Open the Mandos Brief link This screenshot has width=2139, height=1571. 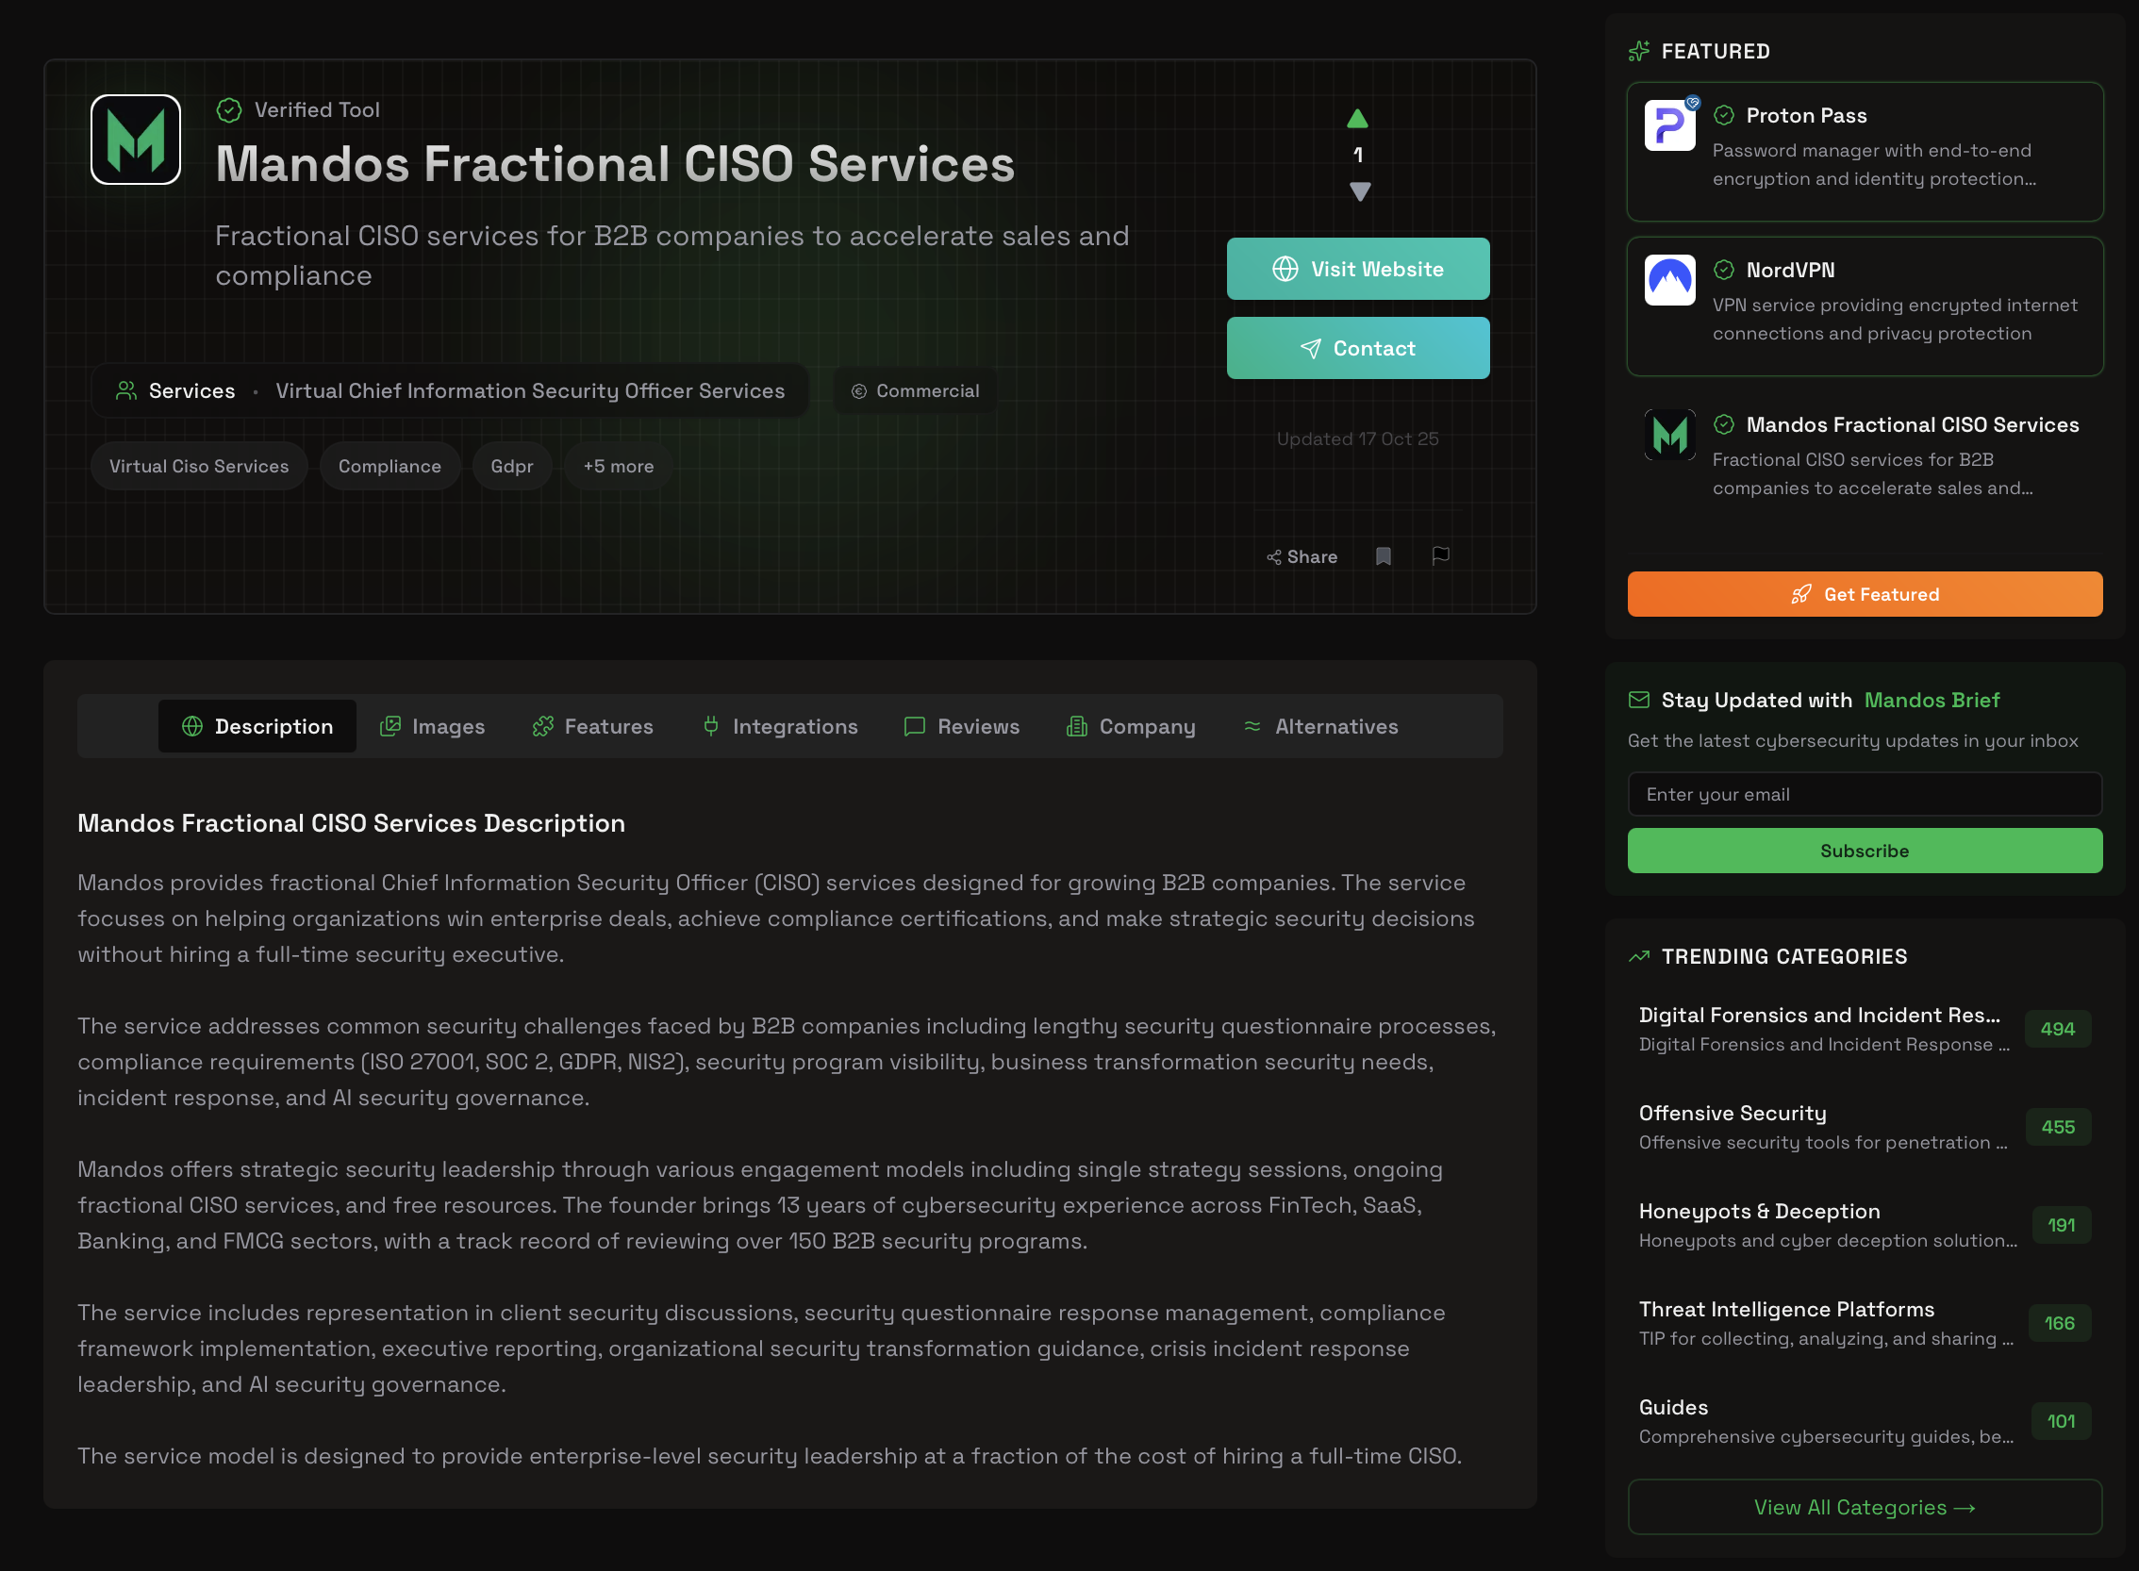tap(1932, 699)
